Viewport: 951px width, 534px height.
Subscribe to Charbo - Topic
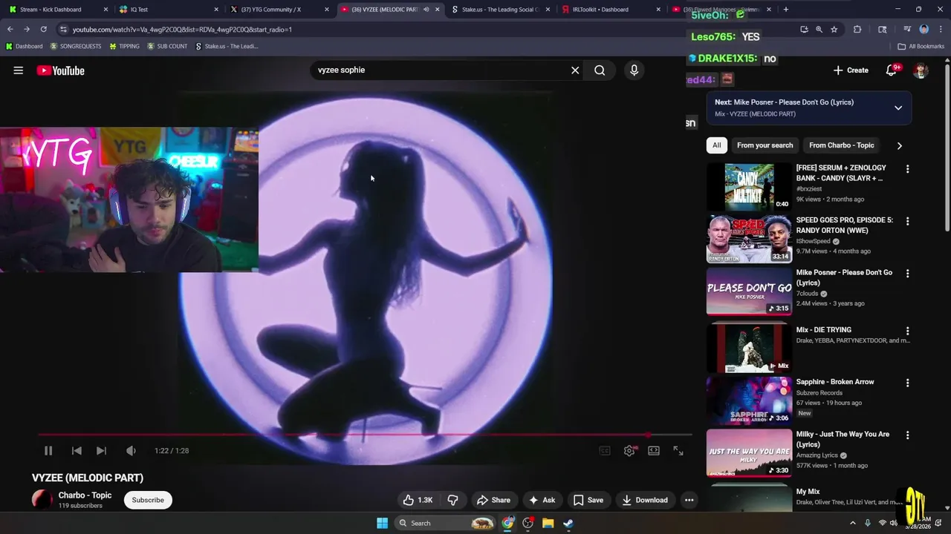click(148, 500)
